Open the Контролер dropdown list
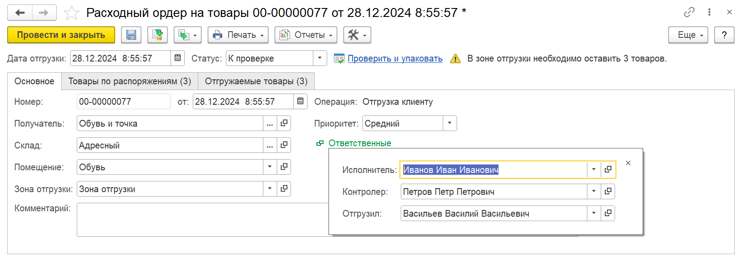This screenshot has width=740, height=259. [x=594, y=192]
